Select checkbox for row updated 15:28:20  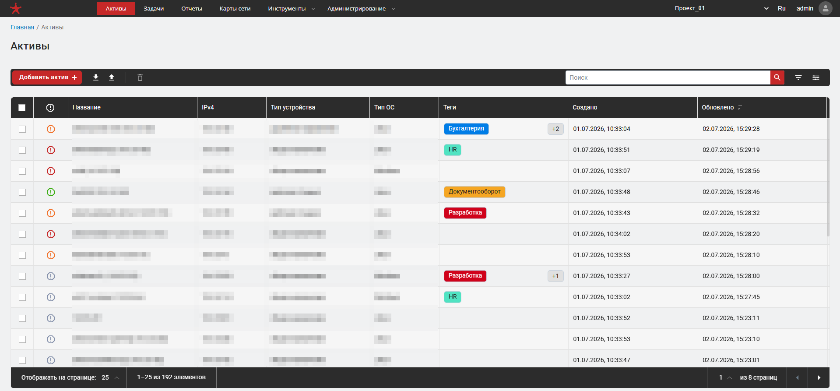click(22, 234)
